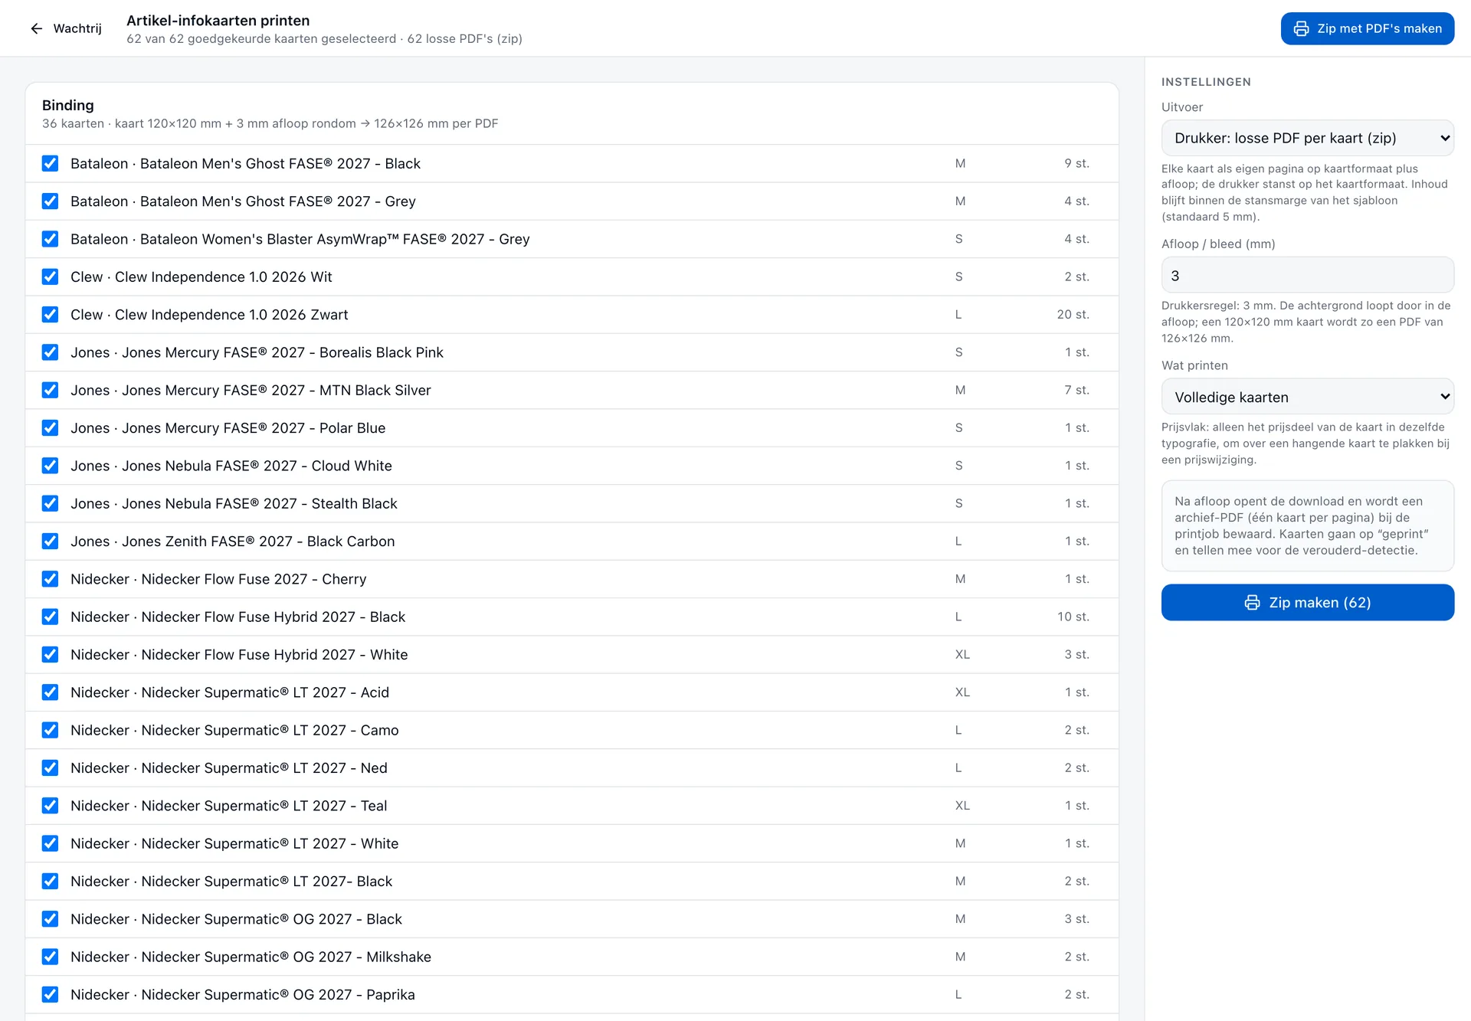The height and width of the screenshot is (1021, 1471).
Task: Untick Nidecker Supermatic LT 2027 - White
Action: click(x=50, y=843)
